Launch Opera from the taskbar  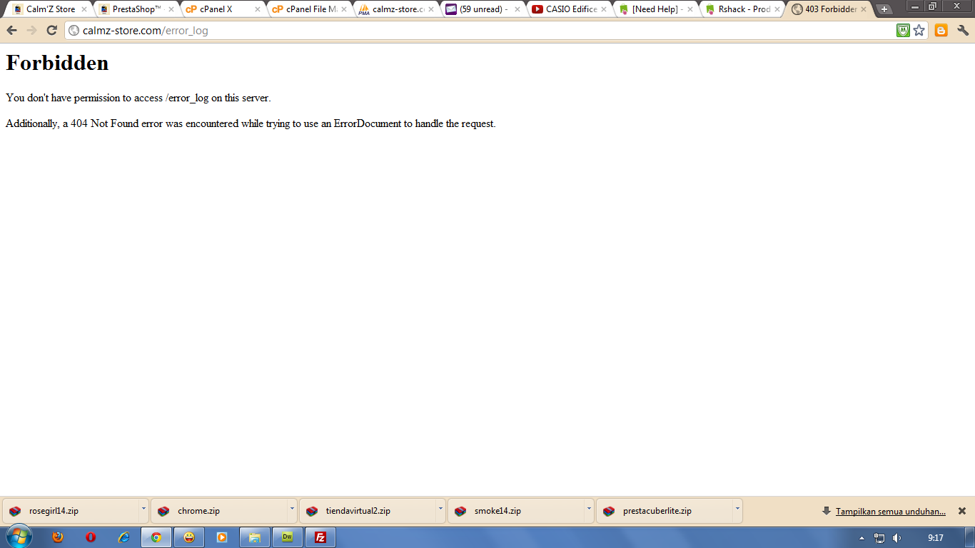tap(91, 537)
